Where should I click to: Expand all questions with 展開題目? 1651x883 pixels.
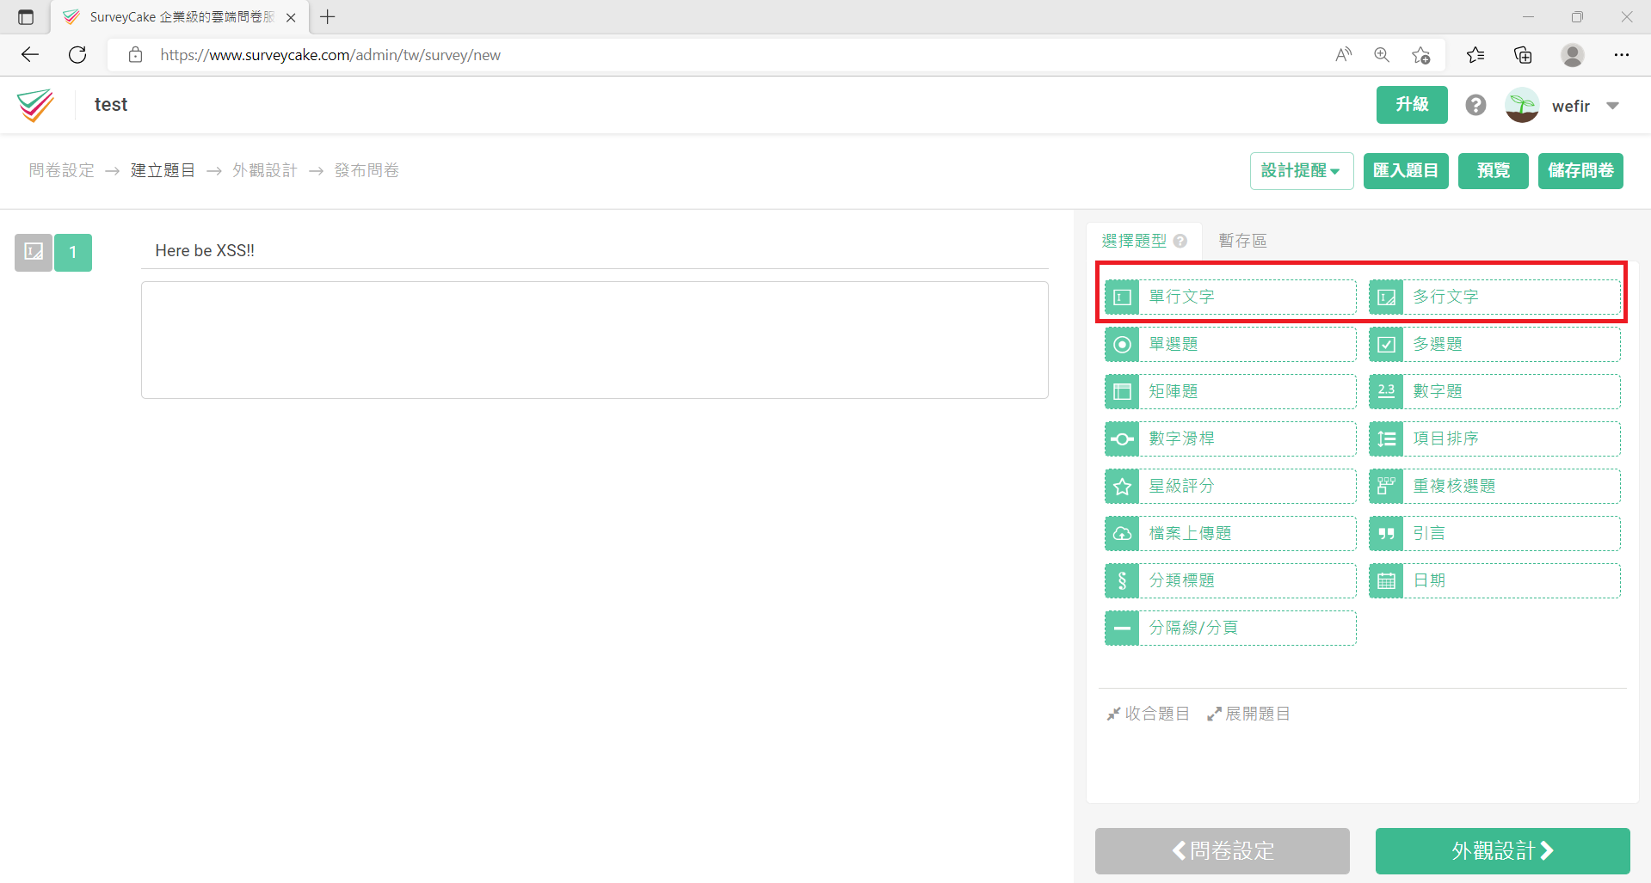click(x=1248, y=714)
